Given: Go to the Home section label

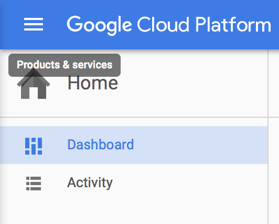Looking at the screenshot, I should [x=93, y=83].
